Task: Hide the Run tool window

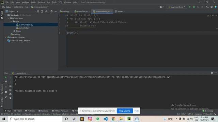Action: [216, 73]
